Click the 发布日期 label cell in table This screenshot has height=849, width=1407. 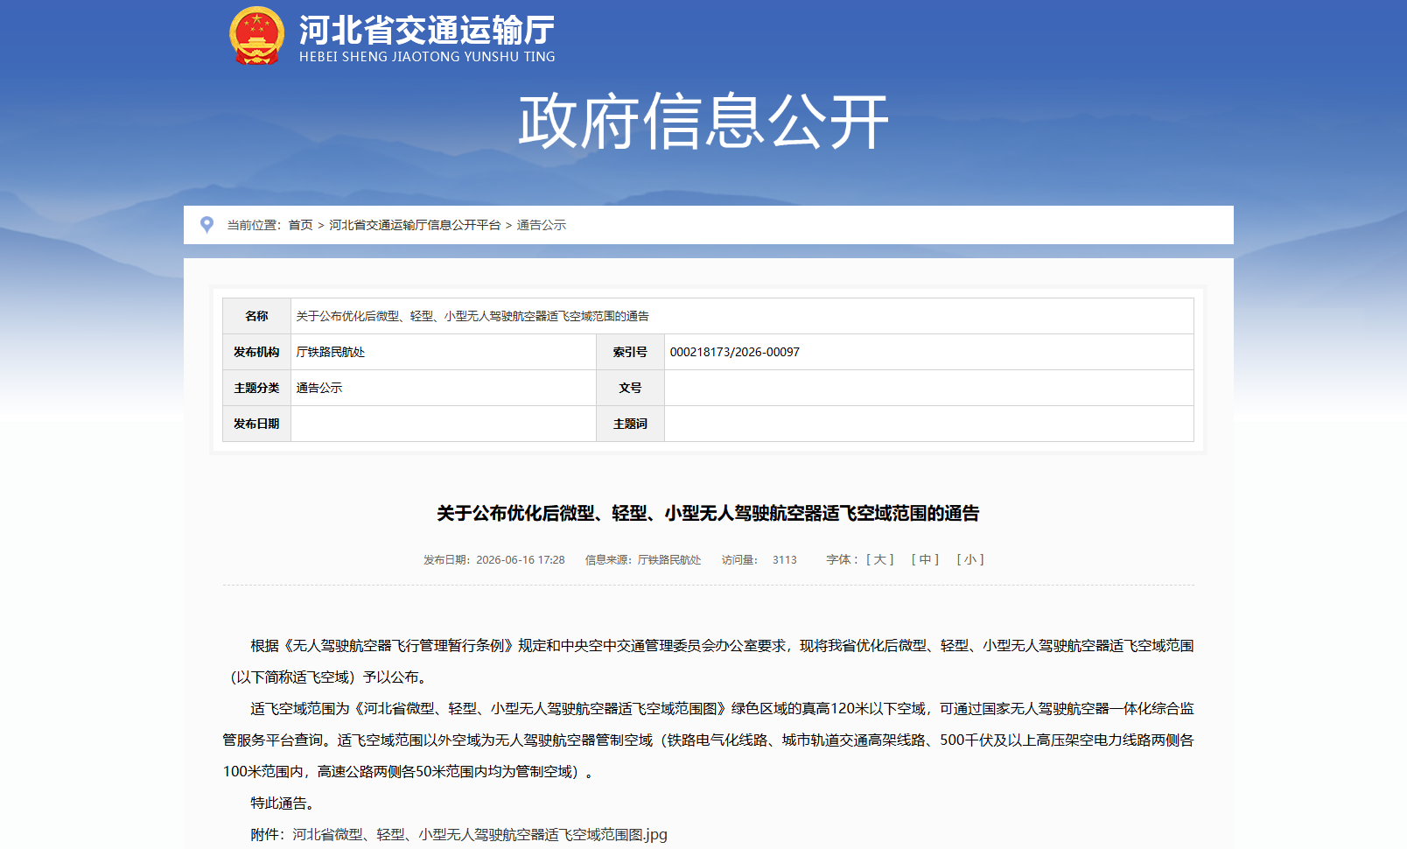point(256,424)
